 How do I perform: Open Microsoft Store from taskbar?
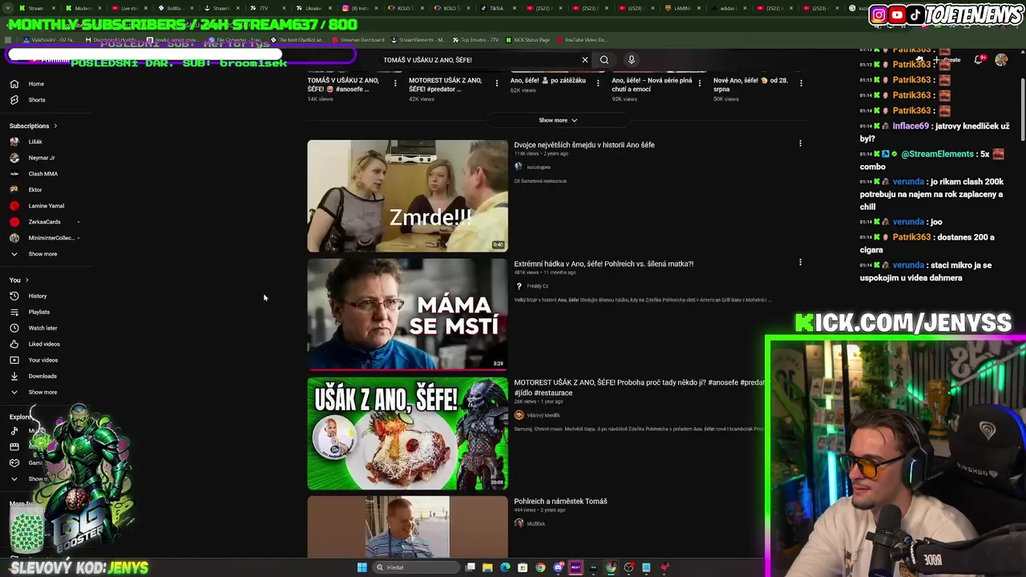pyautogui.click(x=523, y=567)
